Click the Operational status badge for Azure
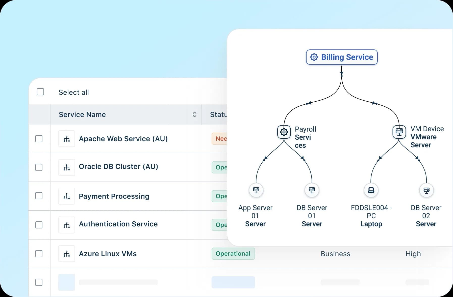The image size is (453, 297). click(233, 254)
